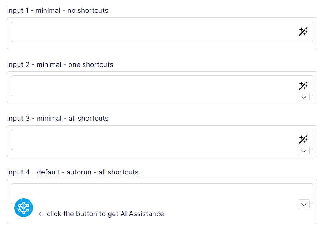Click the magic wand icon in Input 1
322x230 pixels.
pos(303,32)
